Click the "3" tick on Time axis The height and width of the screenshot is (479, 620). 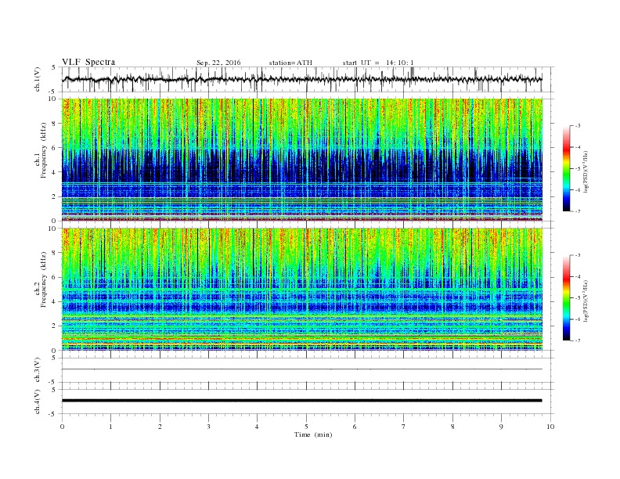(208, 427)
